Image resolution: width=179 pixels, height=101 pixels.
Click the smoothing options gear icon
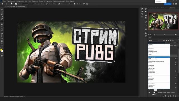[74, 4]
